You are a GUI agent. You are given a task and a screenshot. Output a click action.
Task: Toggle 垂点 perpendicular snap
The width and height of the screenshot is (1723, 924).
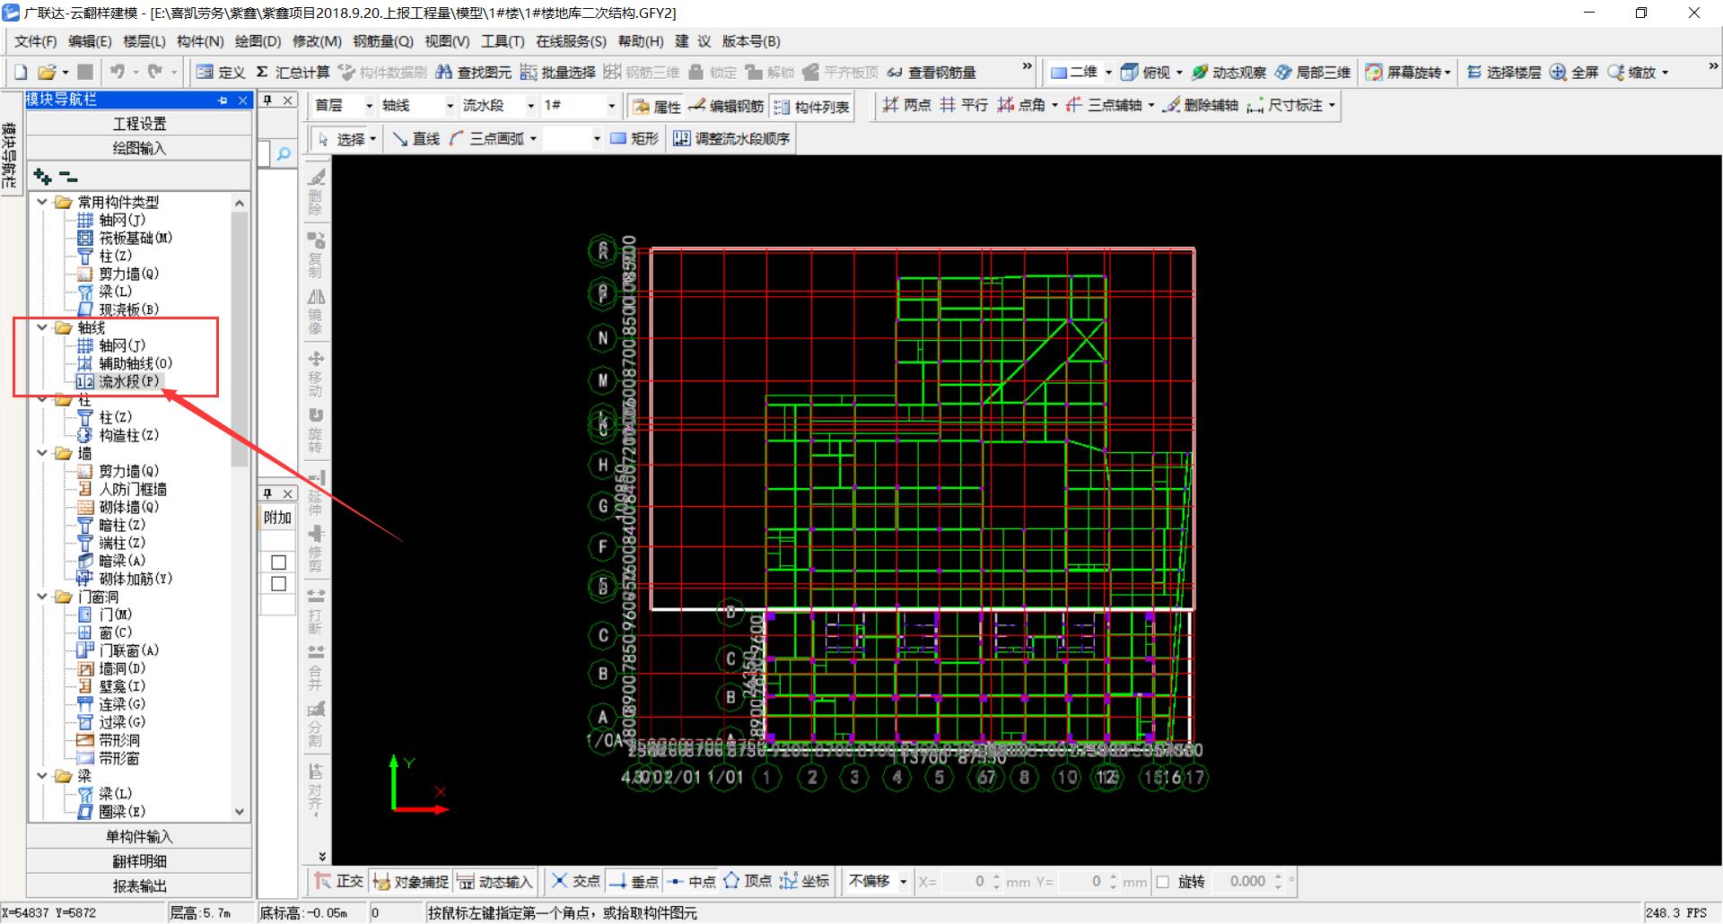[x=634, y=881]
